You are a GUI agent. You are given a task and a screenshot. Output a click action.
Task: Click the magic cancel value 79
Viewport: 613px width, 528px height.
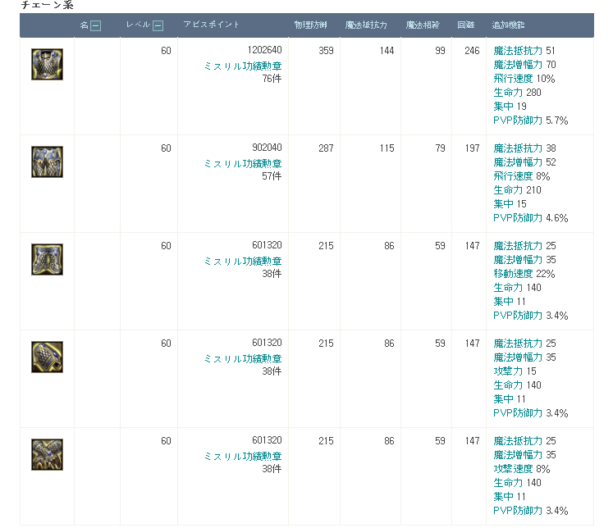pos(440,148)
